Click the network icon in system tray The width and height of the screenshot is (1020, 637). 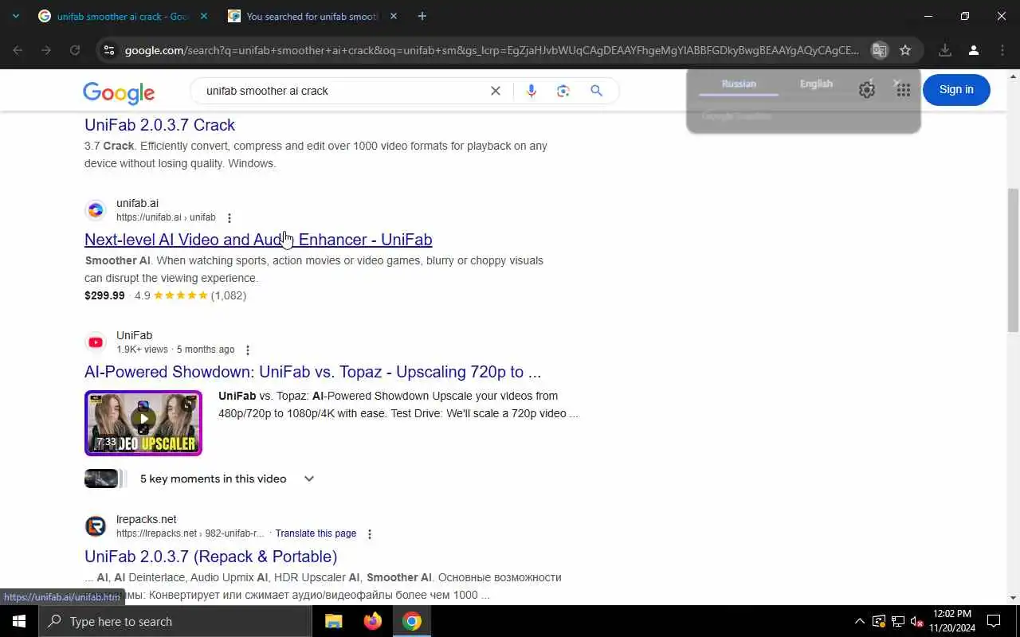[x=897, y=621]
